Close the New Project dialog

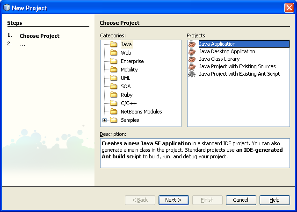click(289, 8)
